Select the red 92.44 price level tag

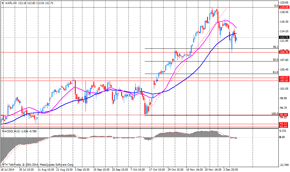[x=284, y=127]
